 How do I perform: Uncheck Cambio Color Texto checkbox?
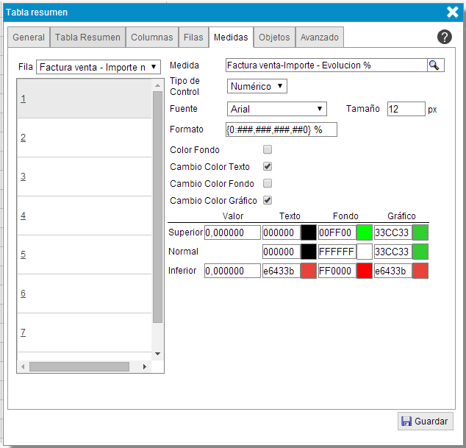tap(268, 167)
